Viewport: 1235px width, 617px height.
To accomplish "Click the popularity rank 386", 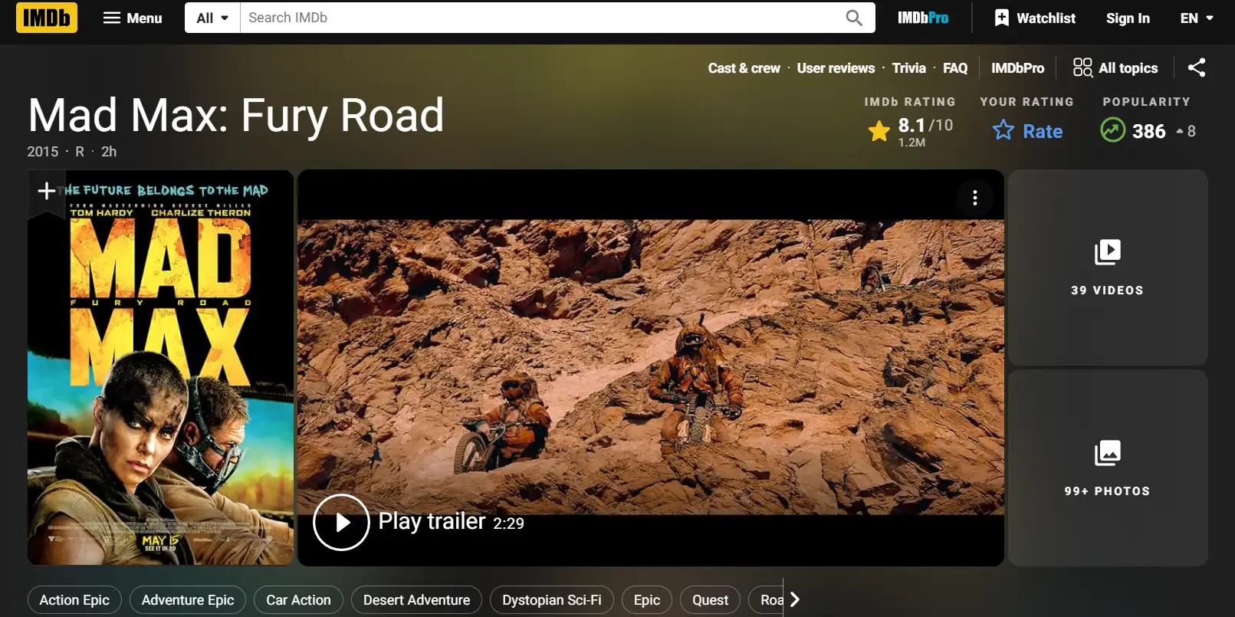I will point(1148,131).
